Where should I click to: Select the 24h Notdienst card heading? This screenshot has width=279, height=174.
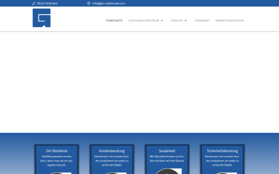click(57, 151)
